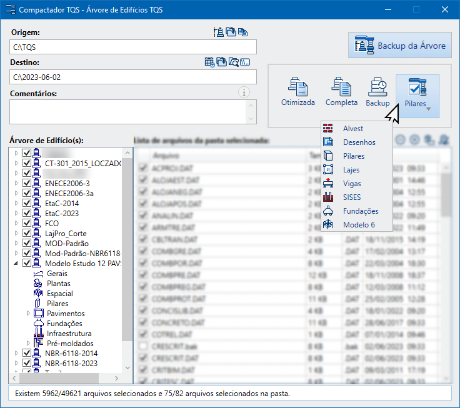
Task: Expand the Pré-moldados tree node
Action: [28, 344]
